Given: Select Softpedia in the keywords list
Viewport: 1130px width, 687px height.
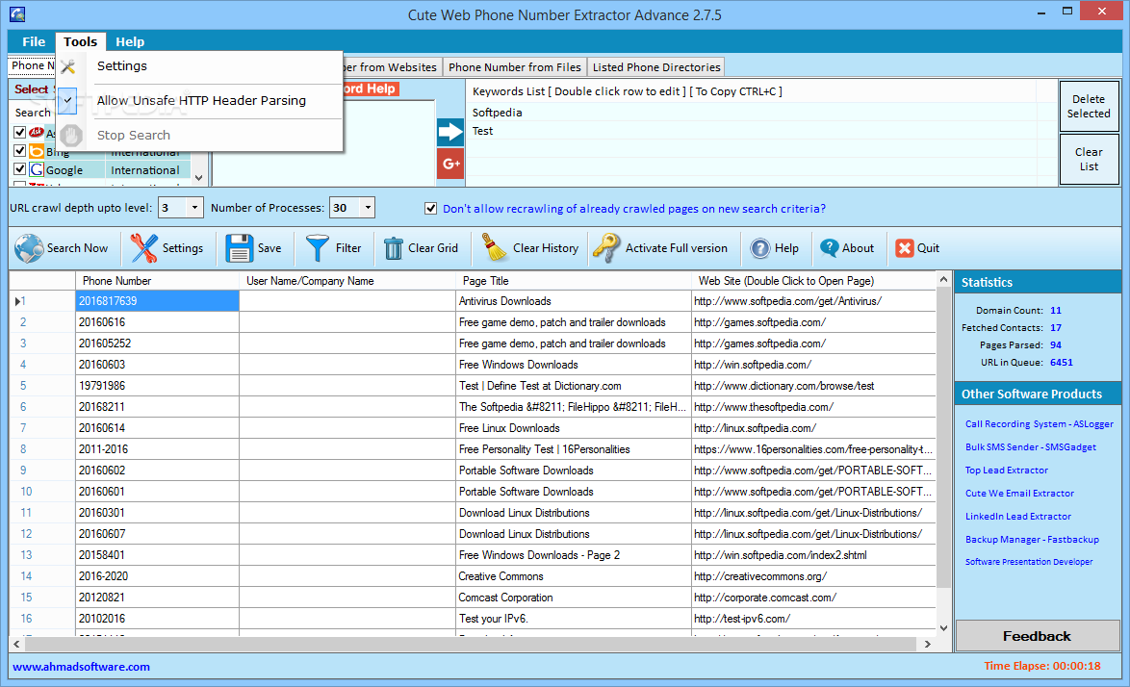Looking at the screenshot, I should [498, 113].
